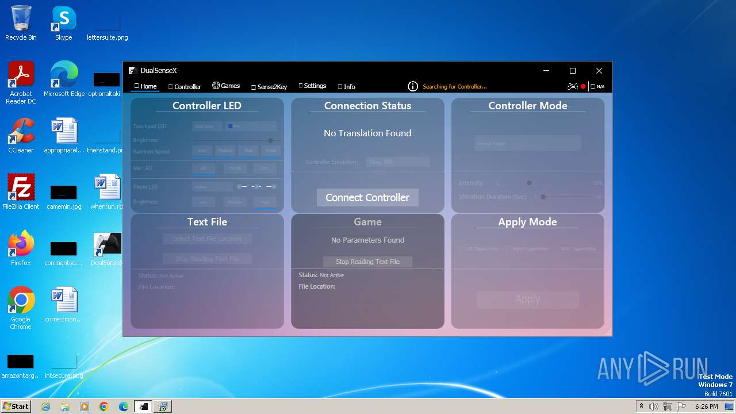Click the clock showing 6:26 PM
The width and height of the screenshot is (736, 414).
[x=706, y=407]
